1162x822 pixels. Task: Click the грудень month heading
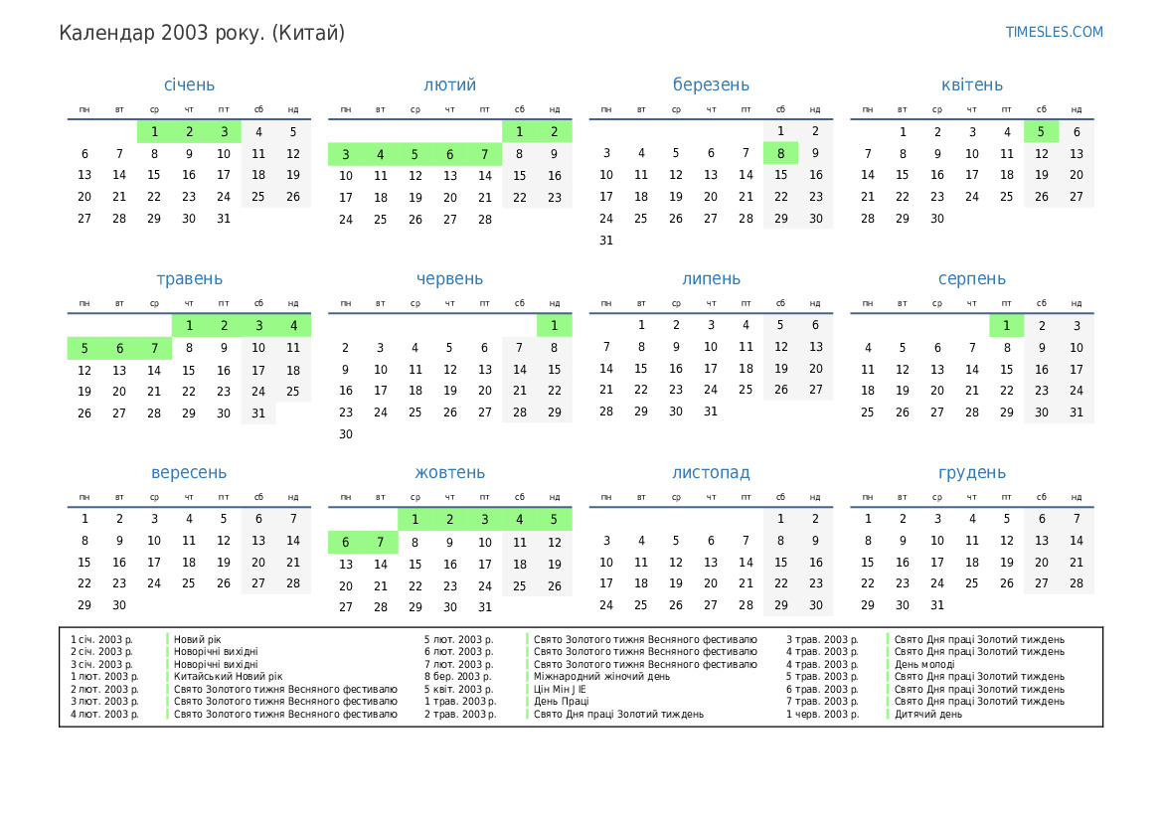click(x=971, y=473)
